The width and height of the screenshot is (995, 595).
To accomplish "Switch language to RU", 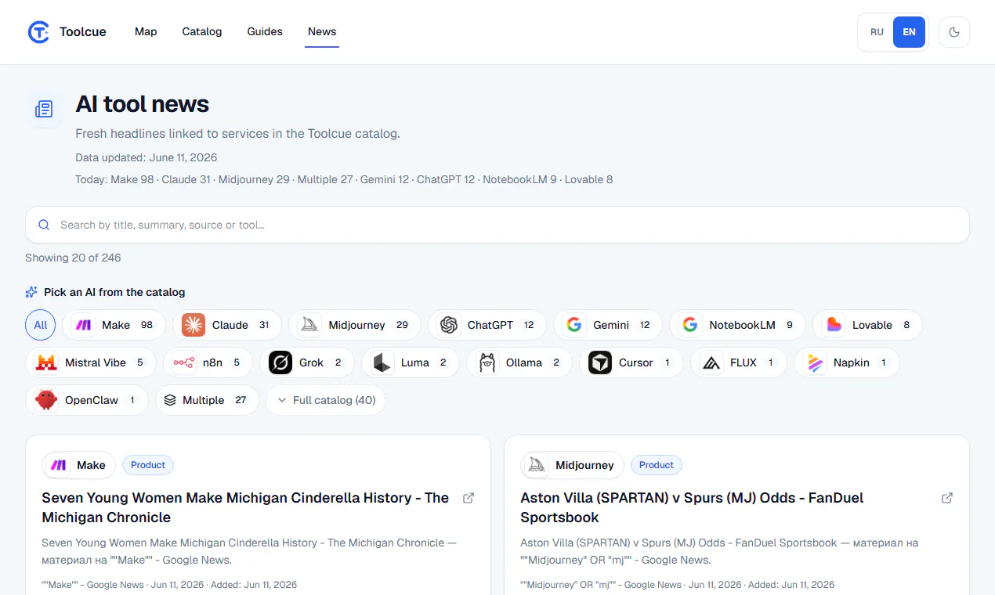I will point(877,32).
